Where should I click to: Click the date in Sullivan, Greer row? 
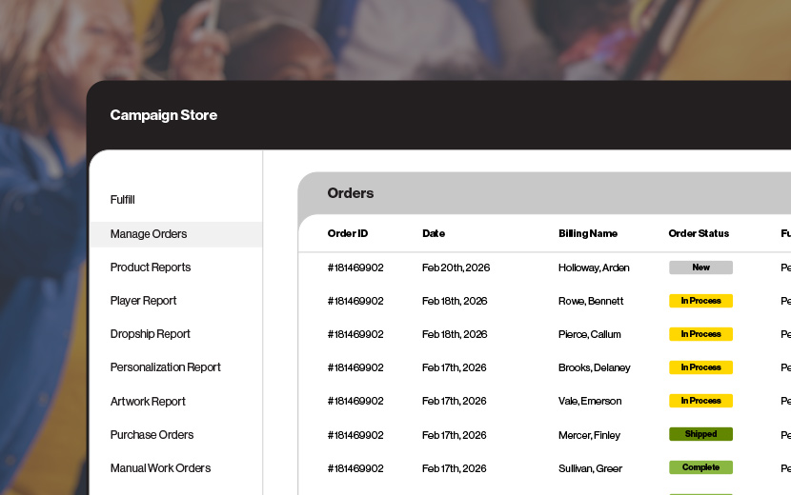click(454, 468)
